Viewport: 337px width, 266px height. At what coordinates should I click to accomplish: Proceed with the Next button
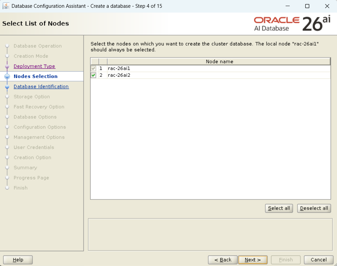pos(252,260)
